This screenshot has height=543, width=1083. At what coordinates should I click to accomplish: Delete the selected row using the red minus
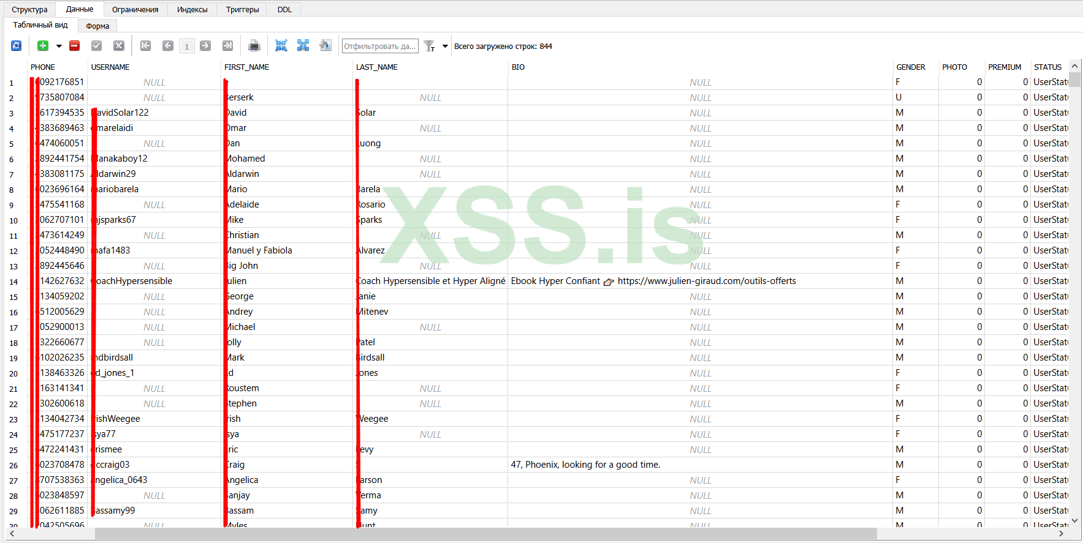(75, 46)
